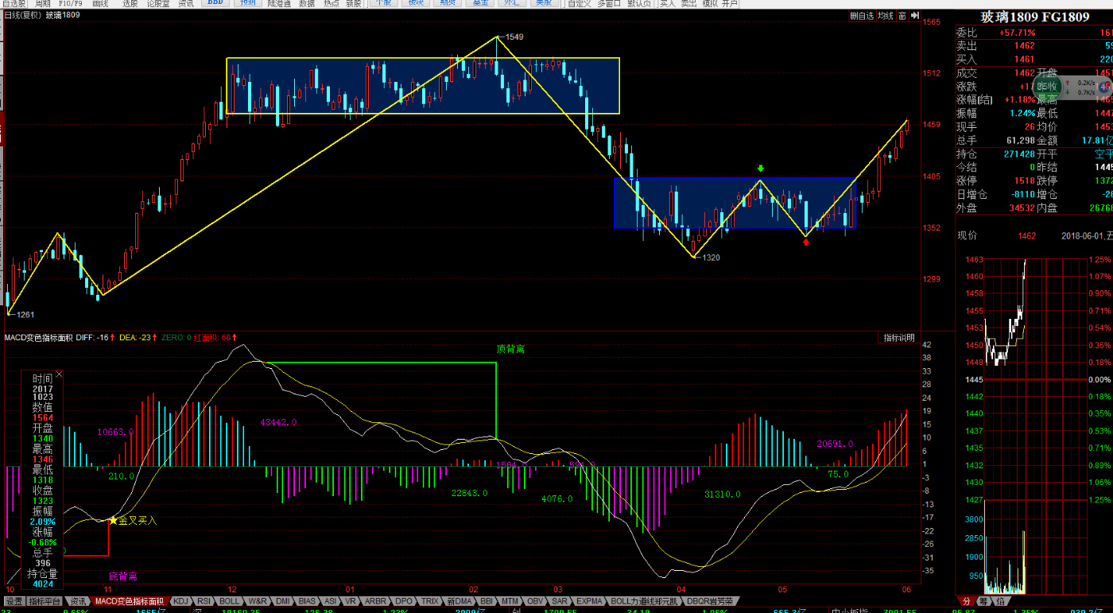Image resolution: width=1113 pixels, height=613 pixels.
Task: Open the 选股 stock picker menu
Action: tap(130, 4)
